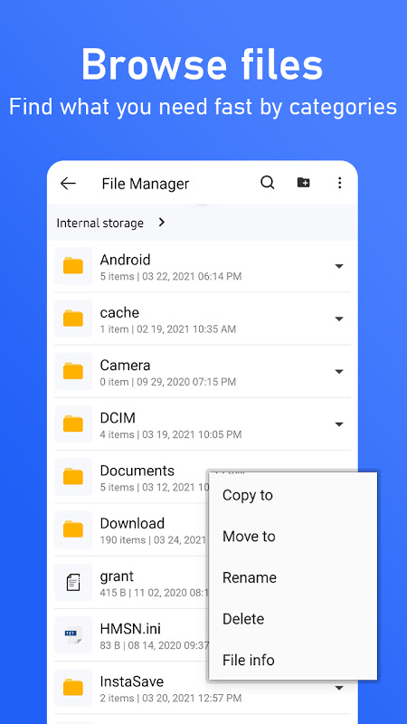The image size is (407, 724).
Task: Click the Camera folder icon
Action: 73,371
